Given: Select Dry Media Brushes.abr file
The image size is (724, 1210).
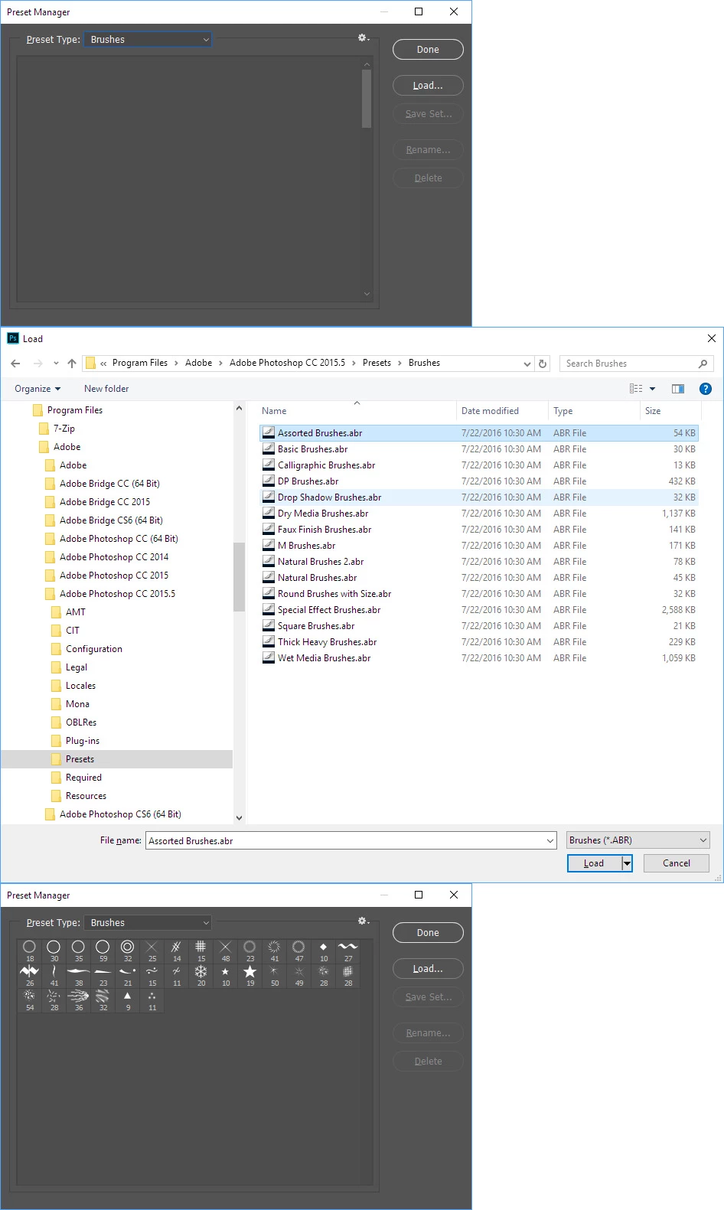Looking at the screenshot, I should click(x=478, y=514).
